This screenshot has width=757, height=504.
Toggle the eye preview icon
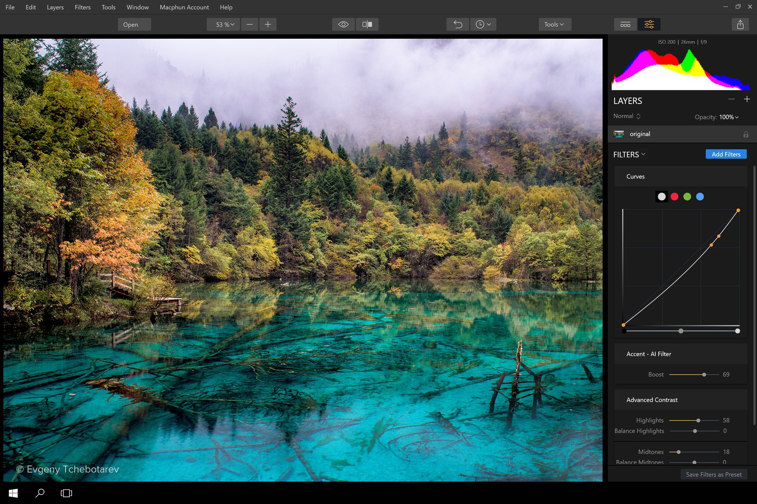pos(343,25)
